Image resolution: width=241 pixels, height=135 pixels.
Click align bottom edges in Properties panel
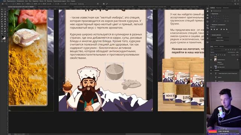(x=227, y=29)
